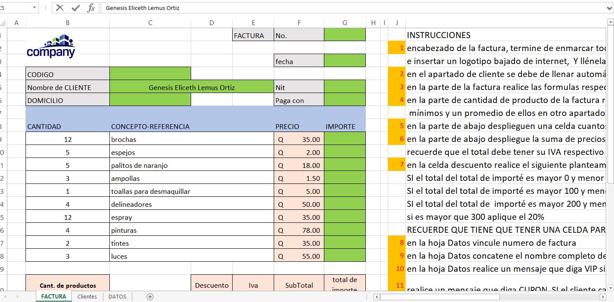
Task: Click the Cancel (X) icon in formula bar
Action: tap(60, 8)
